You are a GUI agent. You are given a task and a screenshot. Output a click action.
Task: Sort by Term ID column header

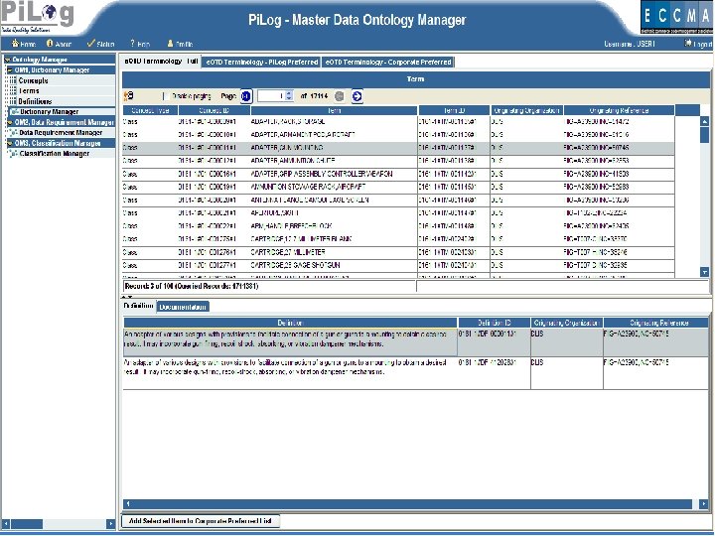coord(454,110)
